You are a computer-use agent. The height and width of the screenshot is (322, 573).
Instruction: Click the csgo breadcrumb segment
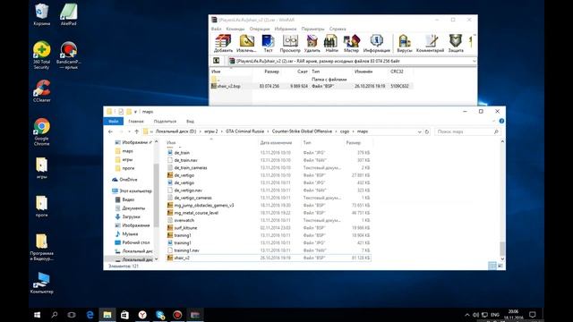coord(345,131)
